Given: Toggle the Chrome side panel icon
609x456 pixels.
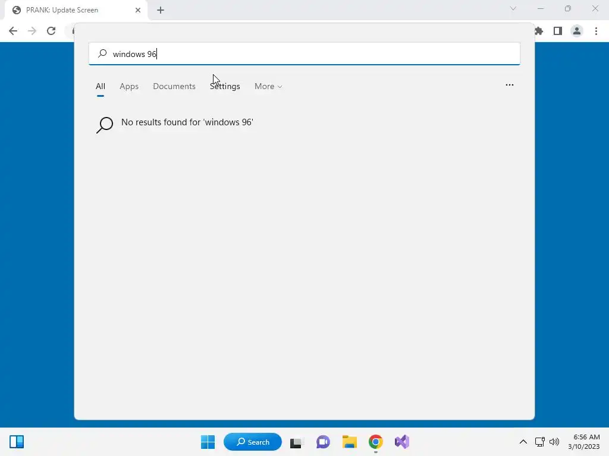Looking at the screenshot, I should 558,31.
